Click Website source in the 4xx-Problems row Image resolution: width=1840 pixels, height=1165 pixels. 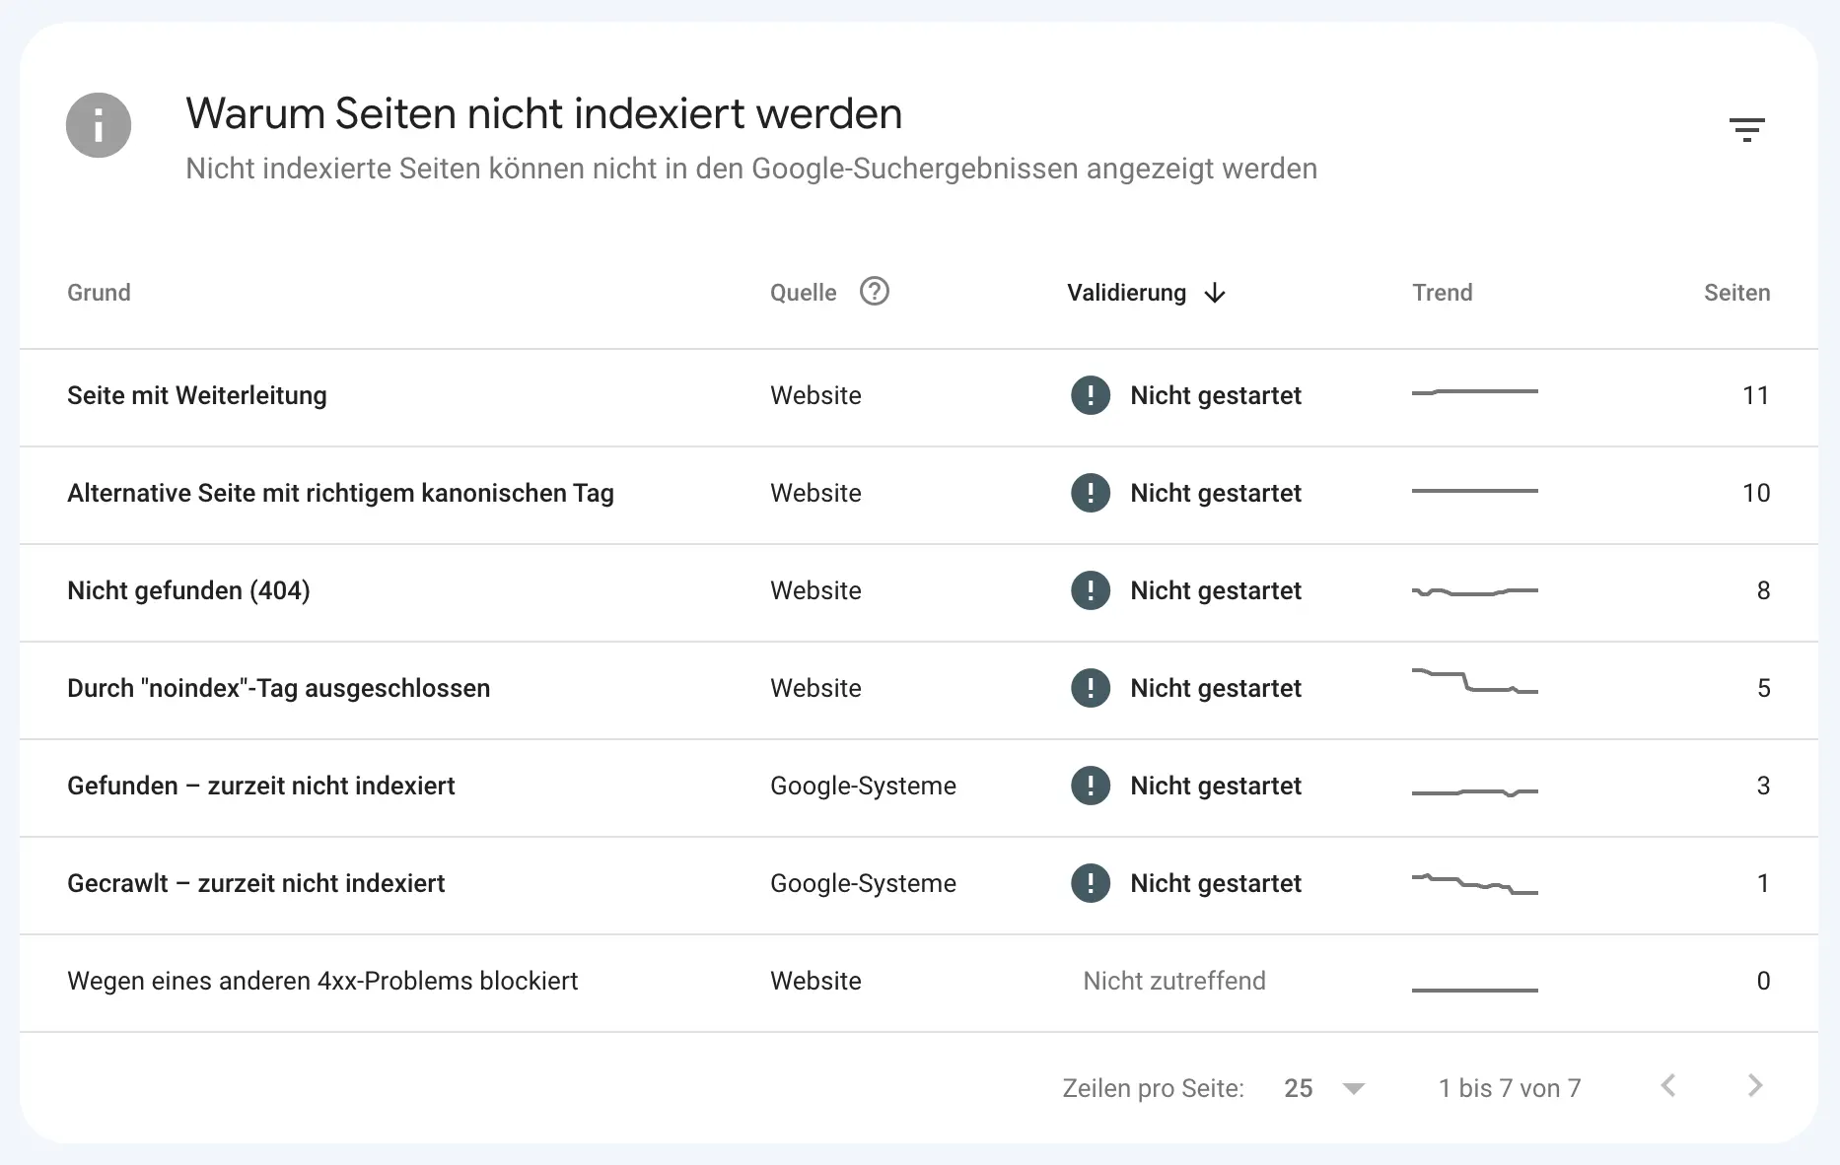pyautogui.click(x=815, y=981)
